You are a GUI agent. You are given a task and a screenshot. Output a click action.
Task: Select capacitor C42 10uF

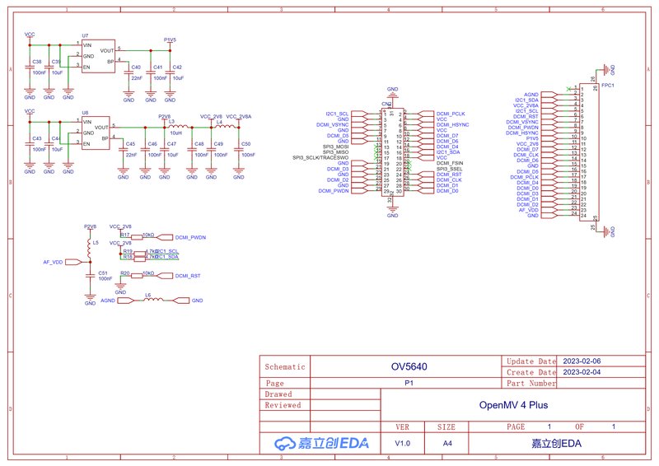170,72
